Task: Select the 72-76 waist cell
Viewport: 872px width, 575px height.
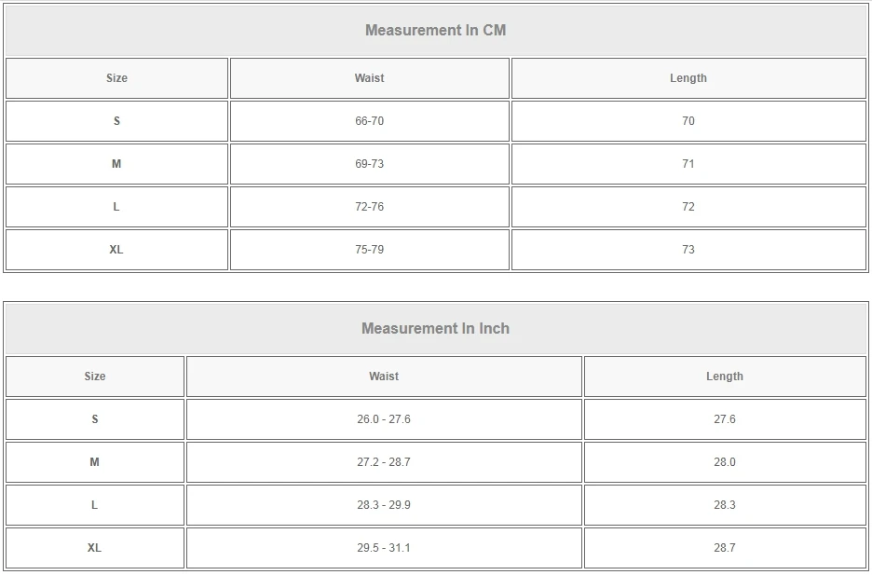Action: point(369,207)
